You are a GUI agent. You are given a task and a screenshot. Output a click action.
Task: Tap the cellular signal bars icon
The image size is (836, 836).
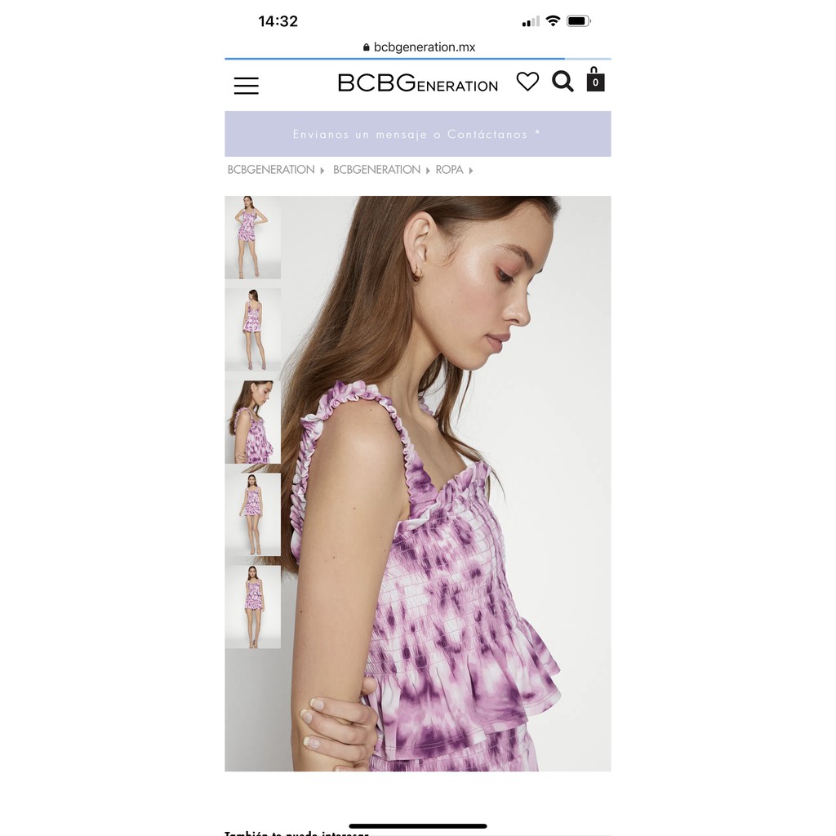pyautogui.click(x=531, y=22)
